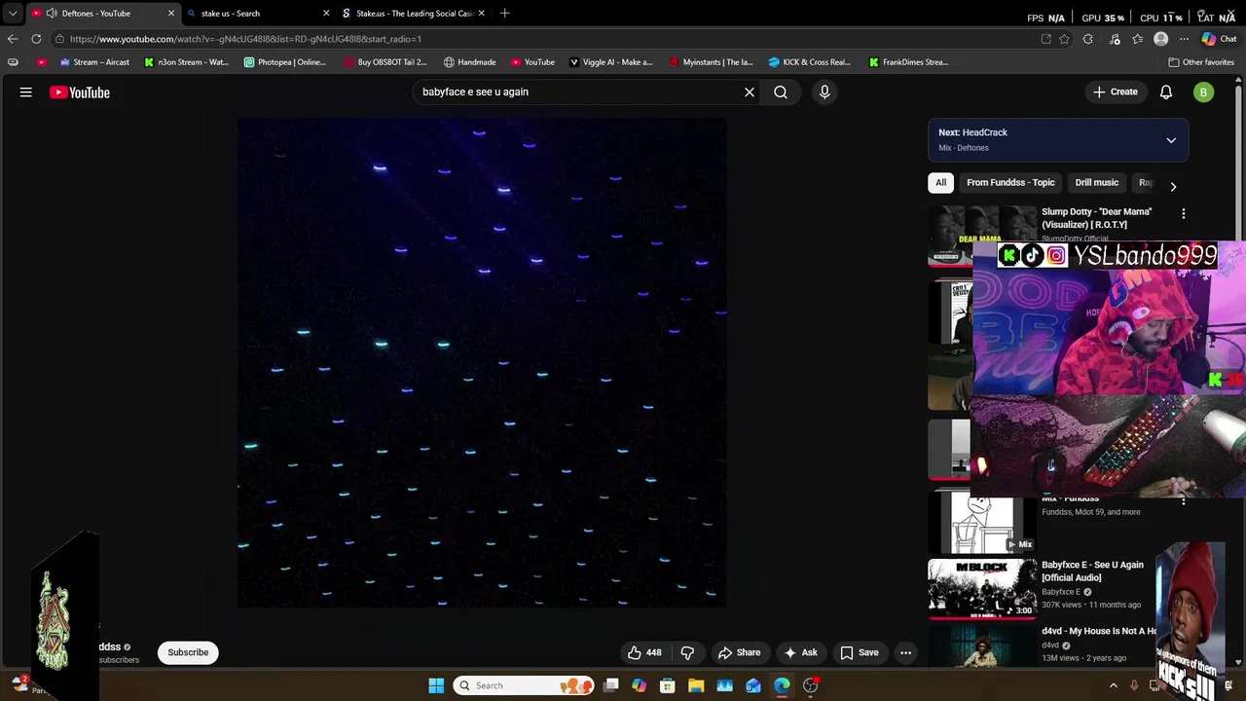Show more filter chips with right arrow
Viewport: 1246px width, 701px height.
tap(1173, 186)
